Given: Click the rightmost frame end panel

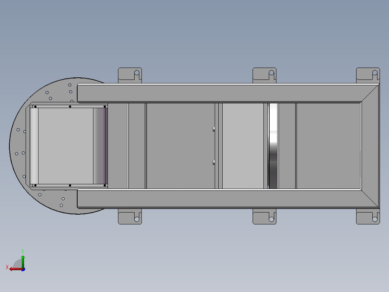Looking at the screenshot, I should point(328,145).
